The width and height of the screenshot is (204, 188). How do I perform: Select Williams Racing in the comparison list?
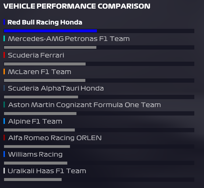click(x=35, y=155)
